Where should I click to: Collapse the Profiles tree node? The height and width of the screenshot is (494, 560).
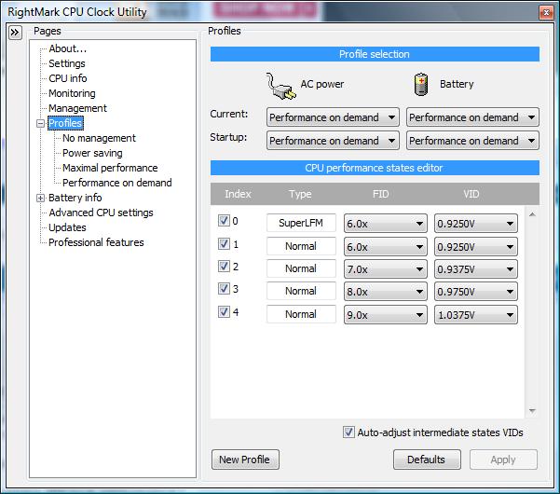click(41, 123)
